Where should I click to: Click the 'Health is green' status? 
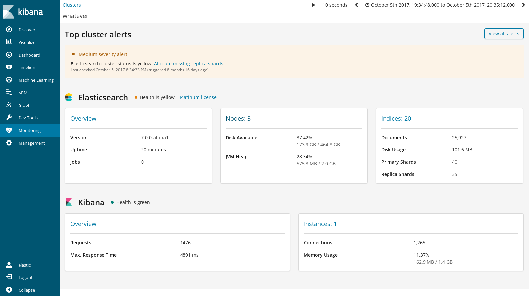click(133, 202)
